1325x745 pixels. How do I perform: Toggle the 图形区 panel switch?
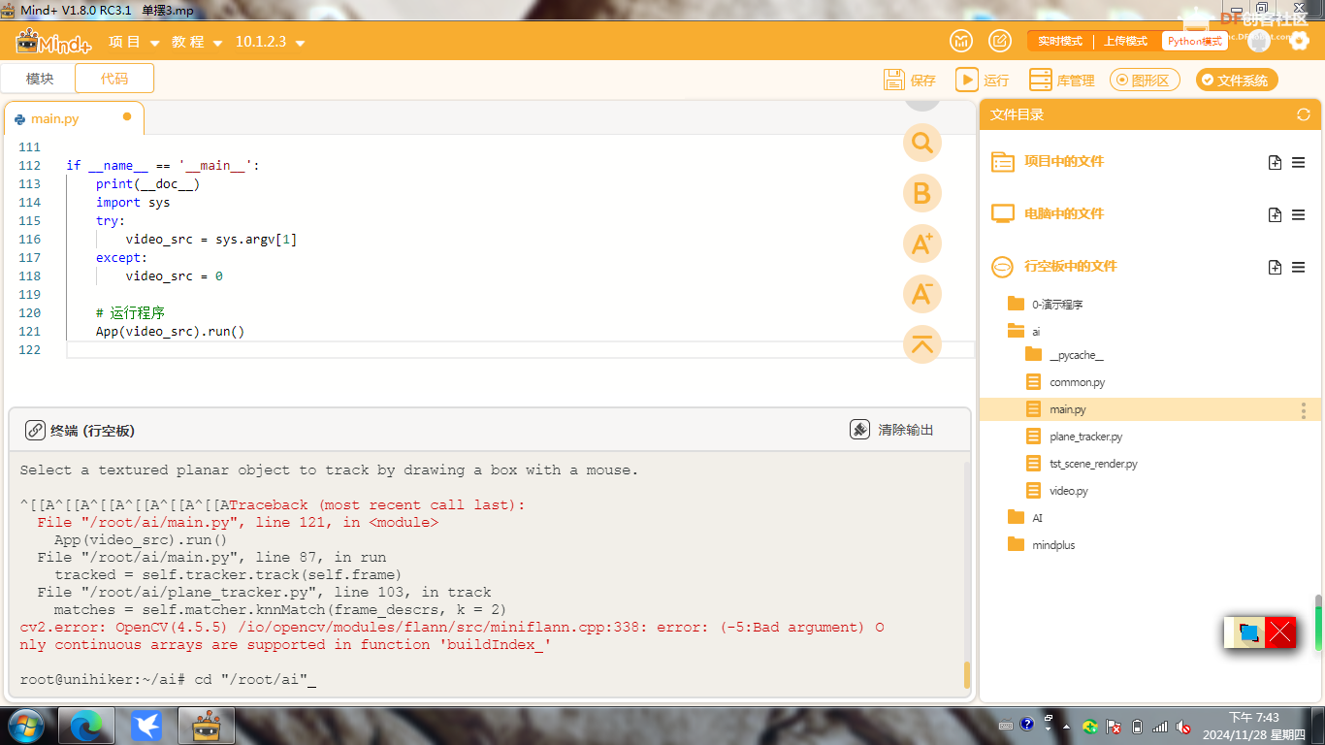[1146, 81]
